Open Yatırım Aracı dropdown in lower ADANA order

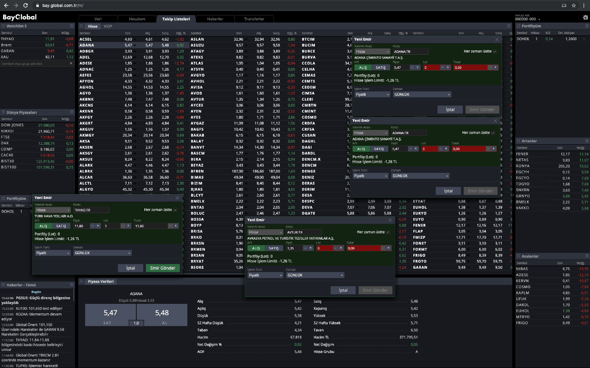(x=371, y=133)
